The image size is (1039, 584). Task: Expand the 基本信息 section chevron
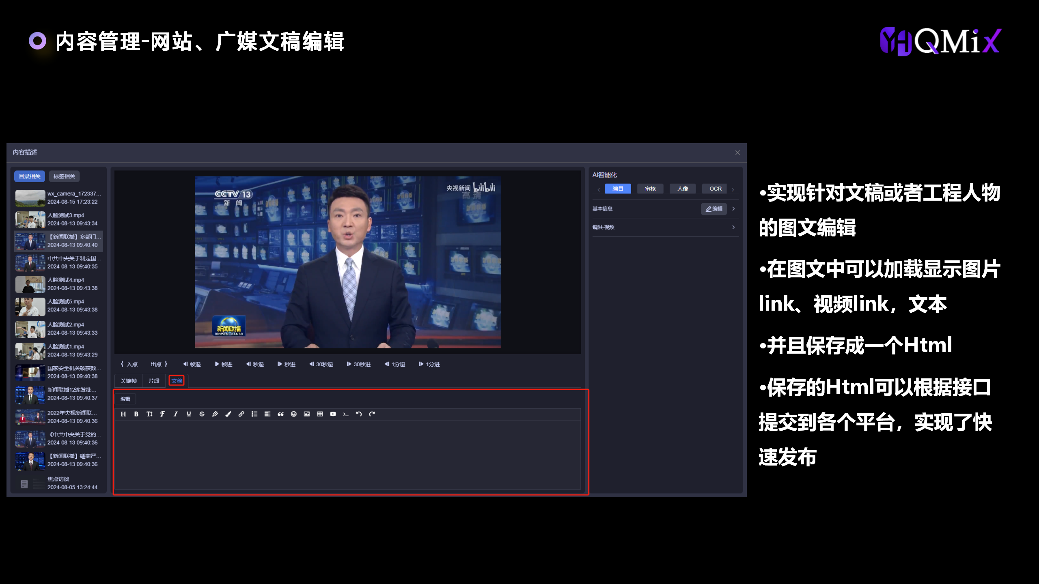click(733, 209)
